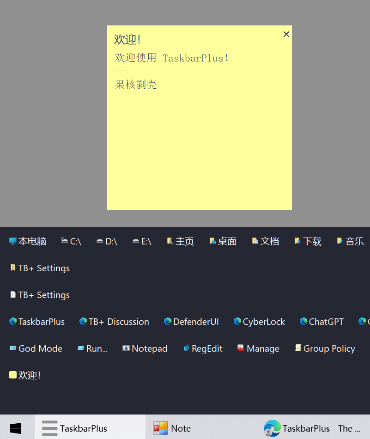This screenshot has width=370, height=439.
Task: Open the Manage shortcut
Action: [258, 348]
